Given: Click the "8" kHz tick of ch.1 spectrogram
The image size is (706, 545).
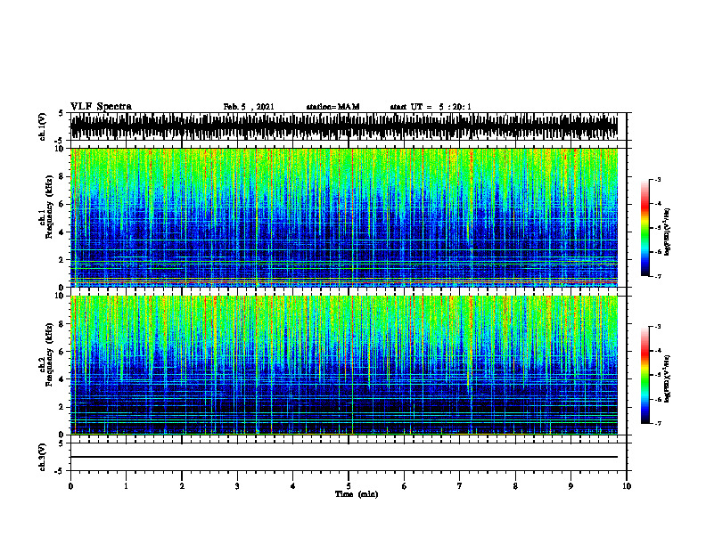Looking at the screenshot, I should pos(62,176).
